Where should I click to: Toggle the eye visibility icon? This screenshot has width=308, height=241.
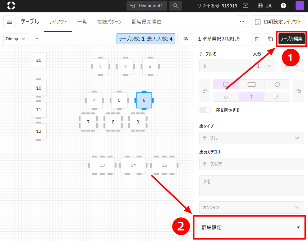[186, 39]
